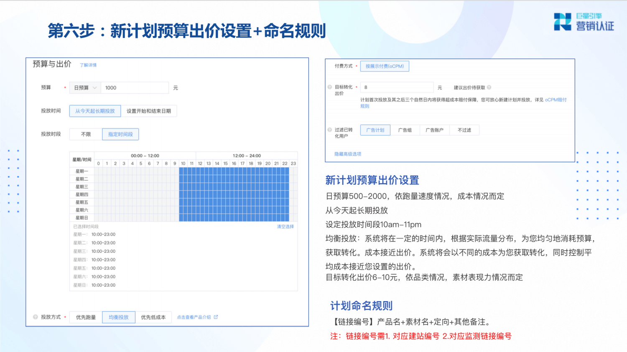Click the help icon beside 目标转化出价
627x352 pixels.
330,87
